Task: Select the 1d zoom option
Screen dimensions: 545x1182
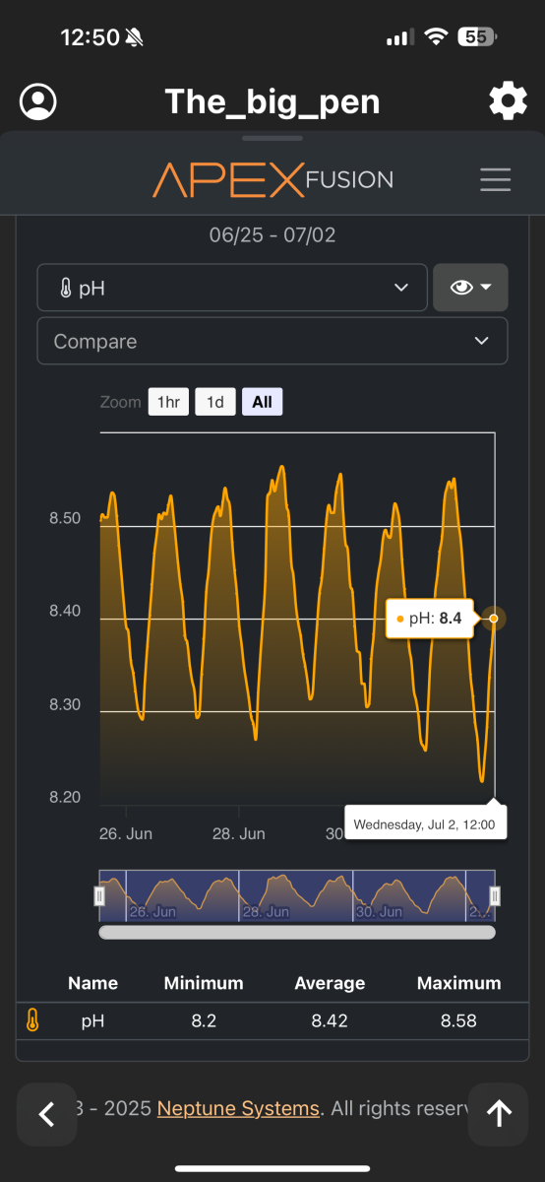Action: pyautogui.click(x=215, y=402)
